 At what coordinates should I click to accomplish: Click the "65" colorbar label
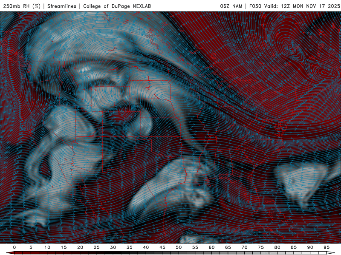point(228,247)
